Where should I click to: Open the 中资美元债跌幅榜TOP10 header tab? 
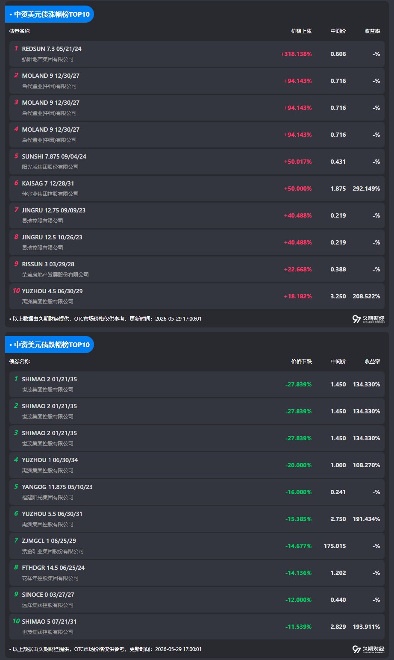click(50, 345)
